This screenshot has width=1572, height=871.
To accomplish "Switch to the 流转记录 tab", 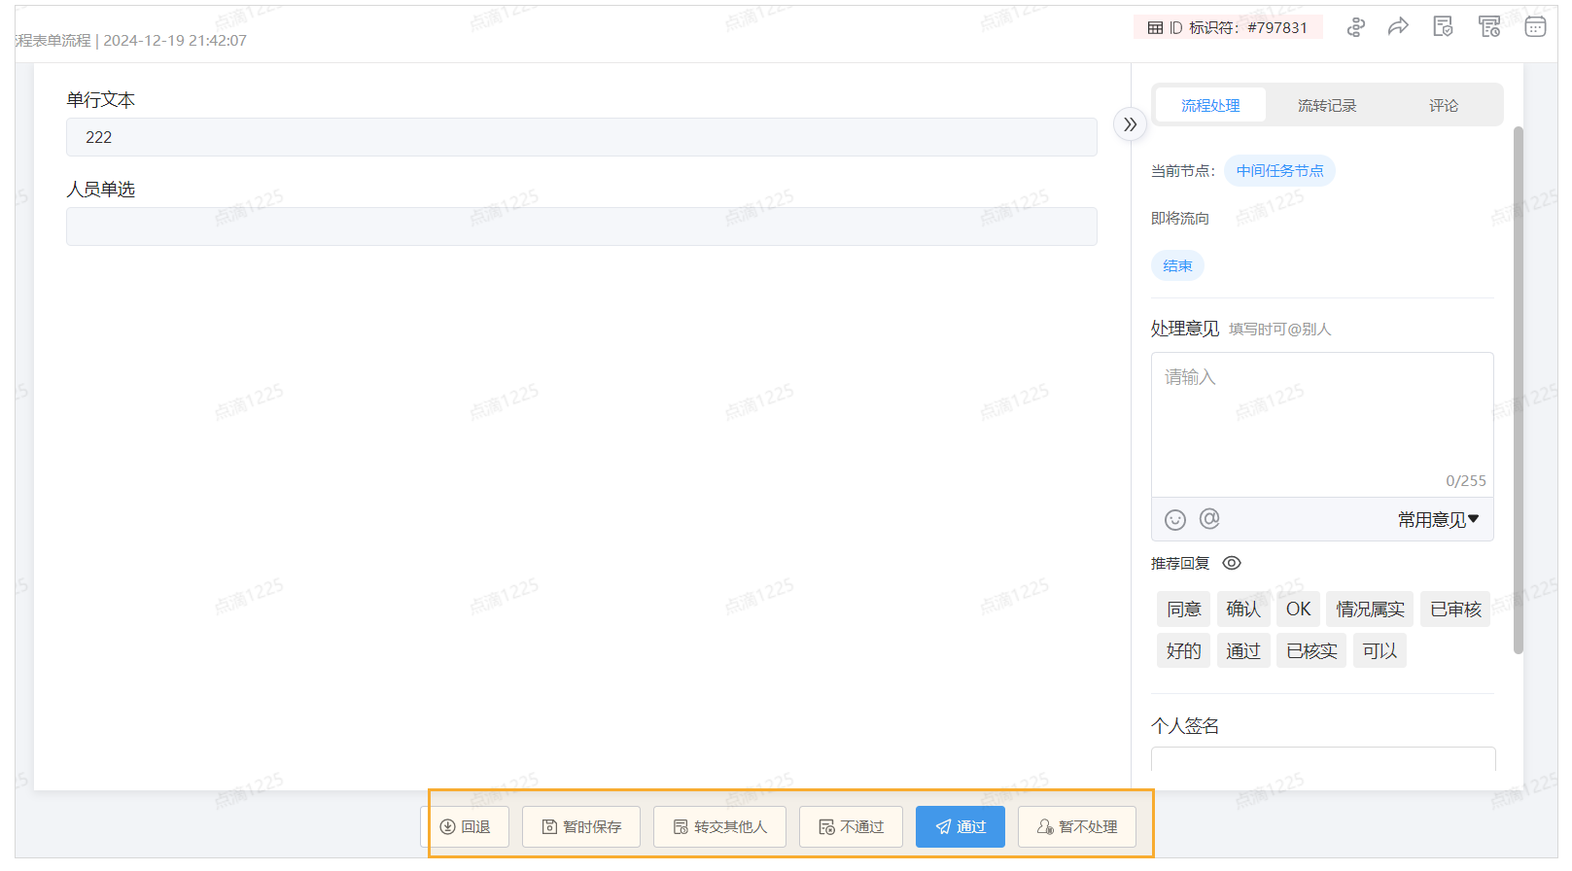I will pyautogui.click(x=1327, y=105).
